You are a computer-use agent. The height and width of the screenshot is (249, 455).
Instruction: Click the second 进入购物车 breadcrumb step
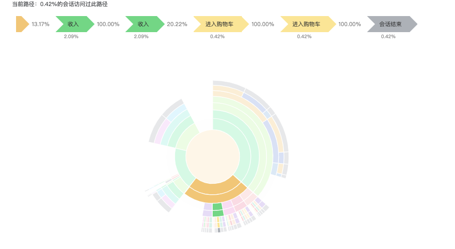coord(307,24)
